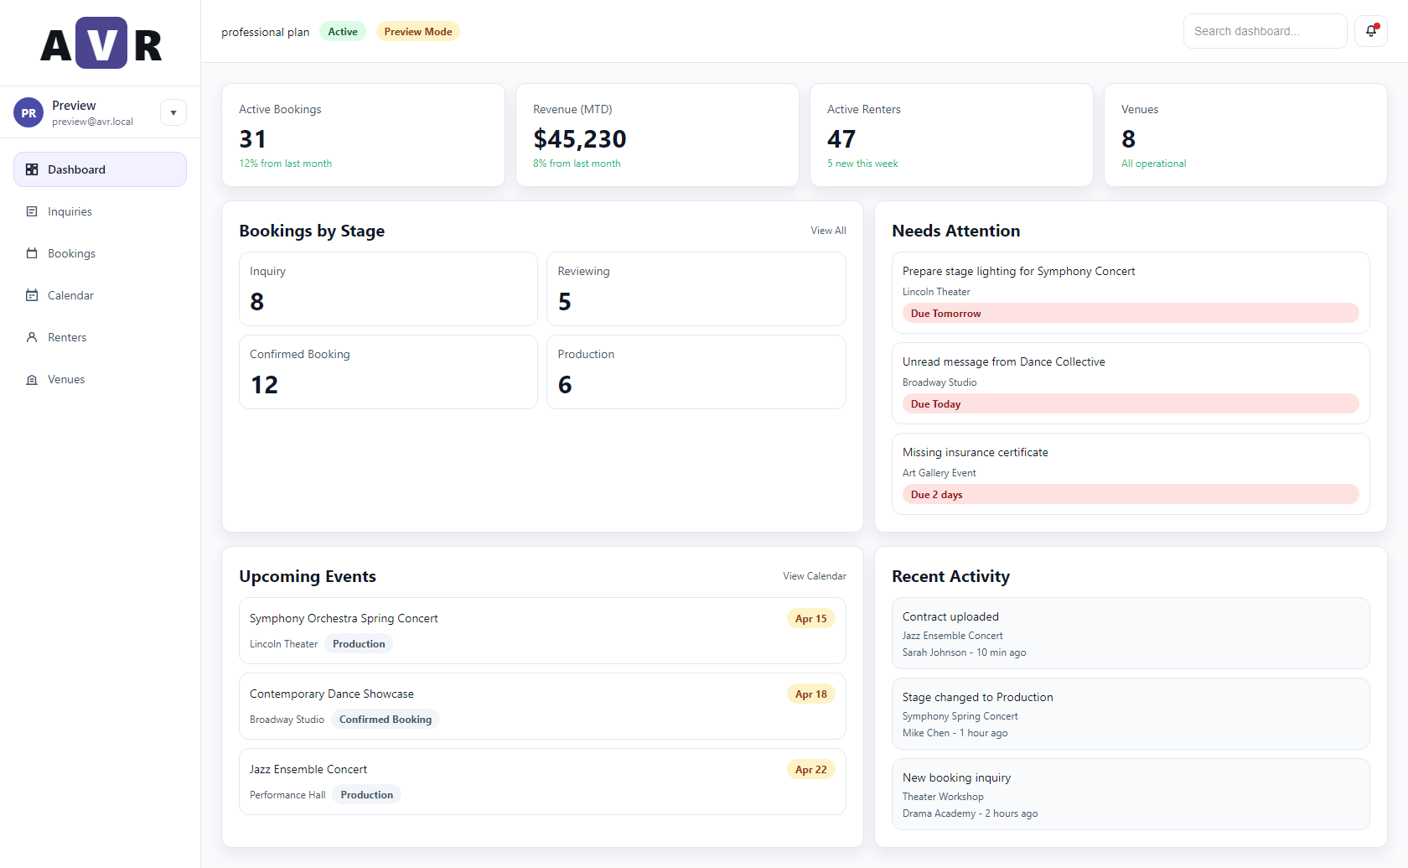Screen dimensions: 1408x868
Task: Click the Contract uploaded activity item
Action: click(x=1130, y=633)
